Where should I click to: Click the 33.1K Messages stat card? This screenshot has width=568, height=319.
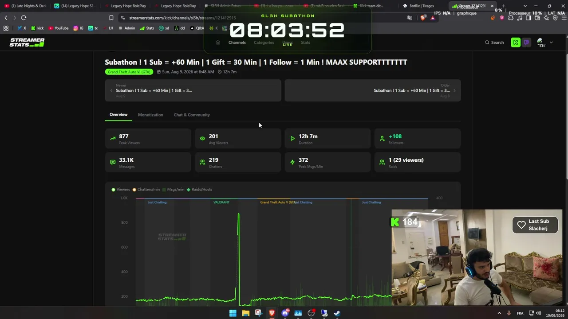148,162
